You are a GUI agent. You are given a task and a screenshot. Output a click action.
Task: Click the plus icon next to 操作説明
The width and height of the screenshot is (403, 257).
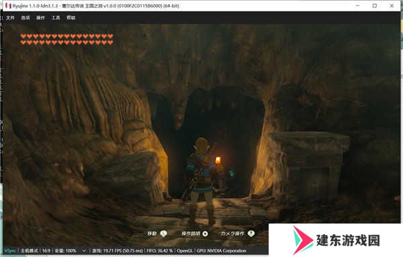[x=205, y=234]
